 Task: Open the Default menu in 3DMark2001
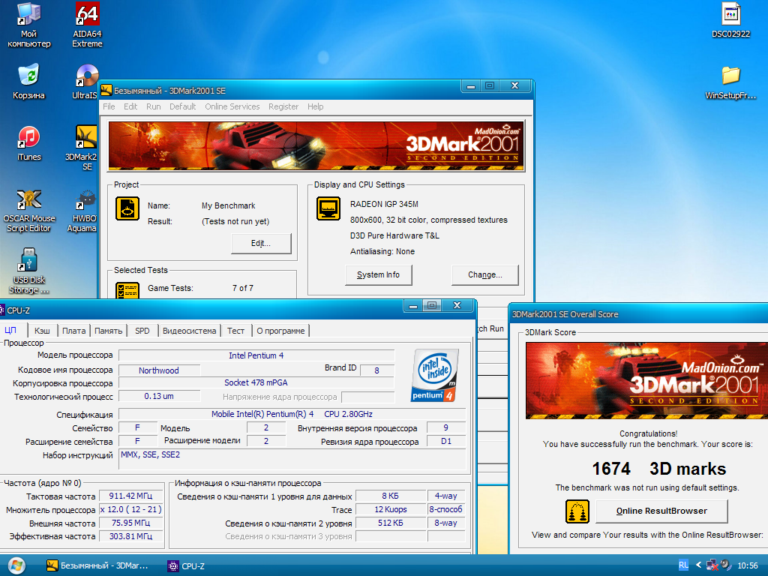click(x=182, y=106)
